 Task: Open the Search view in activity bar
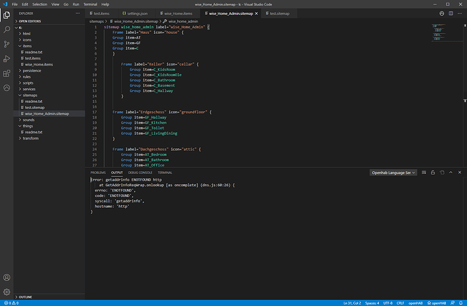[x=7, y=28]
